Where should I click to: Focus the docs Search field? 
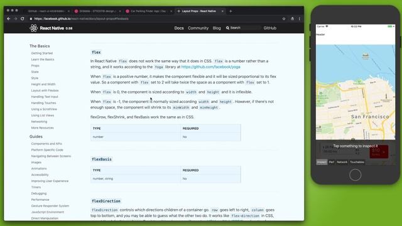[243, 28]
